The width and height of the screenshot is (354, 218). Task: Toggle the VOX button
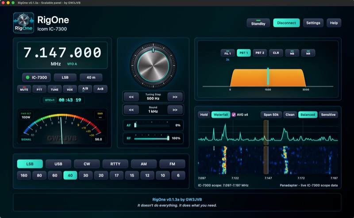pos(70,89)
